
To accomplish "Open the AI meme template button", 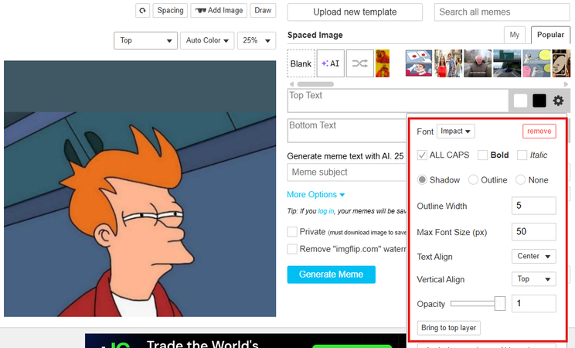I will pyautogui.click(x=331, y=63).
